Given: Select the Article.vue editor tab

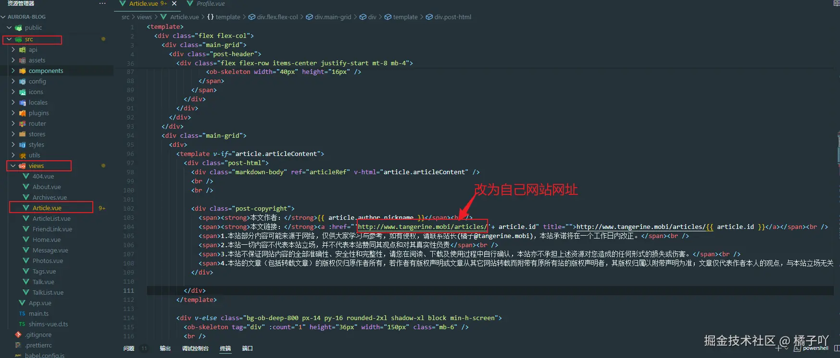Looking at the screenshot, I should click(143, 3).
